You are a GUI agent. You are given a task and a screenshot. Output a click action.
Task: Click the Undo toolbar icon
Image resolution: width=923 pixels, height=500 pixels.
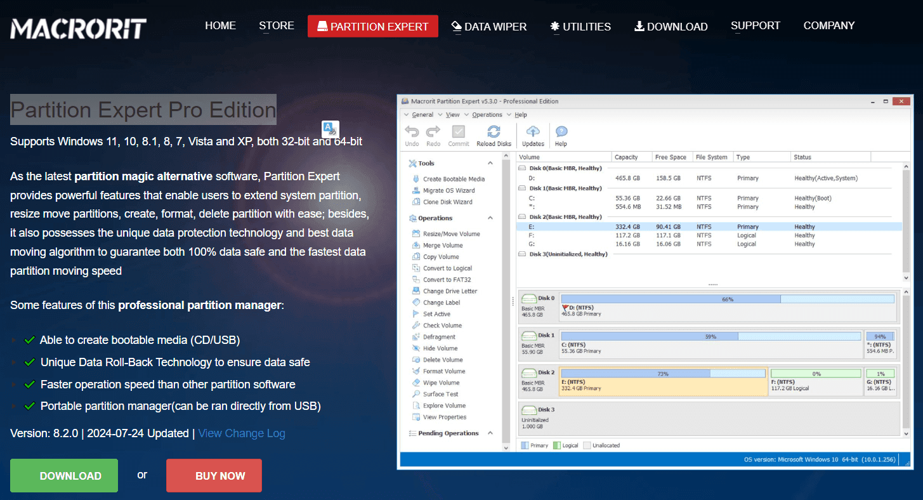click(412, 132)
